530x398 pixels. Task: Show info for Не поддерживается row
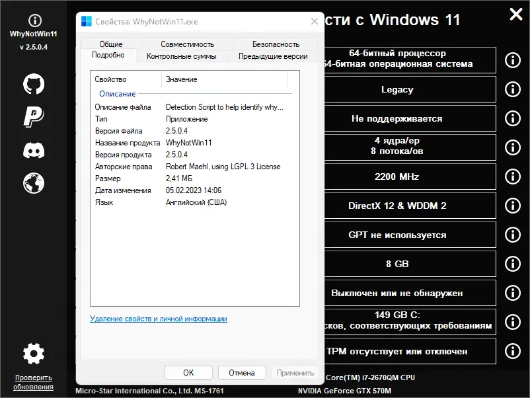(512, 118)
